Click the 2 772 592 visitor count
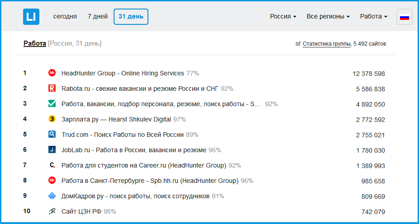Image resolution: width=419 pixels, height=224 pixels. coord(371,120)
